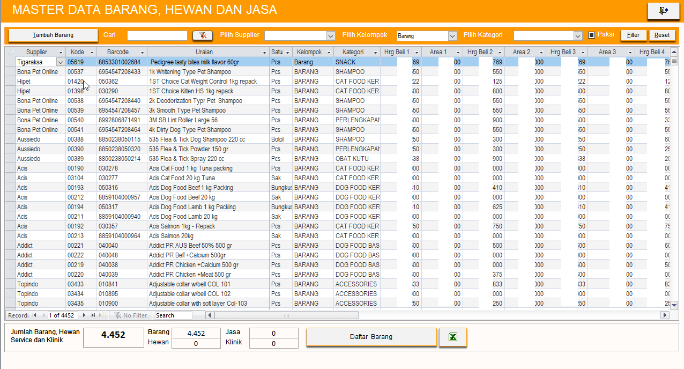Apply the Filter button
Image resolution: width=684 pixels, height=369 pixels.
pyautogui.click(x=633, y=35)
